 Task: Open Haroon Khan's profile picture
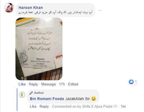point(9,8)
